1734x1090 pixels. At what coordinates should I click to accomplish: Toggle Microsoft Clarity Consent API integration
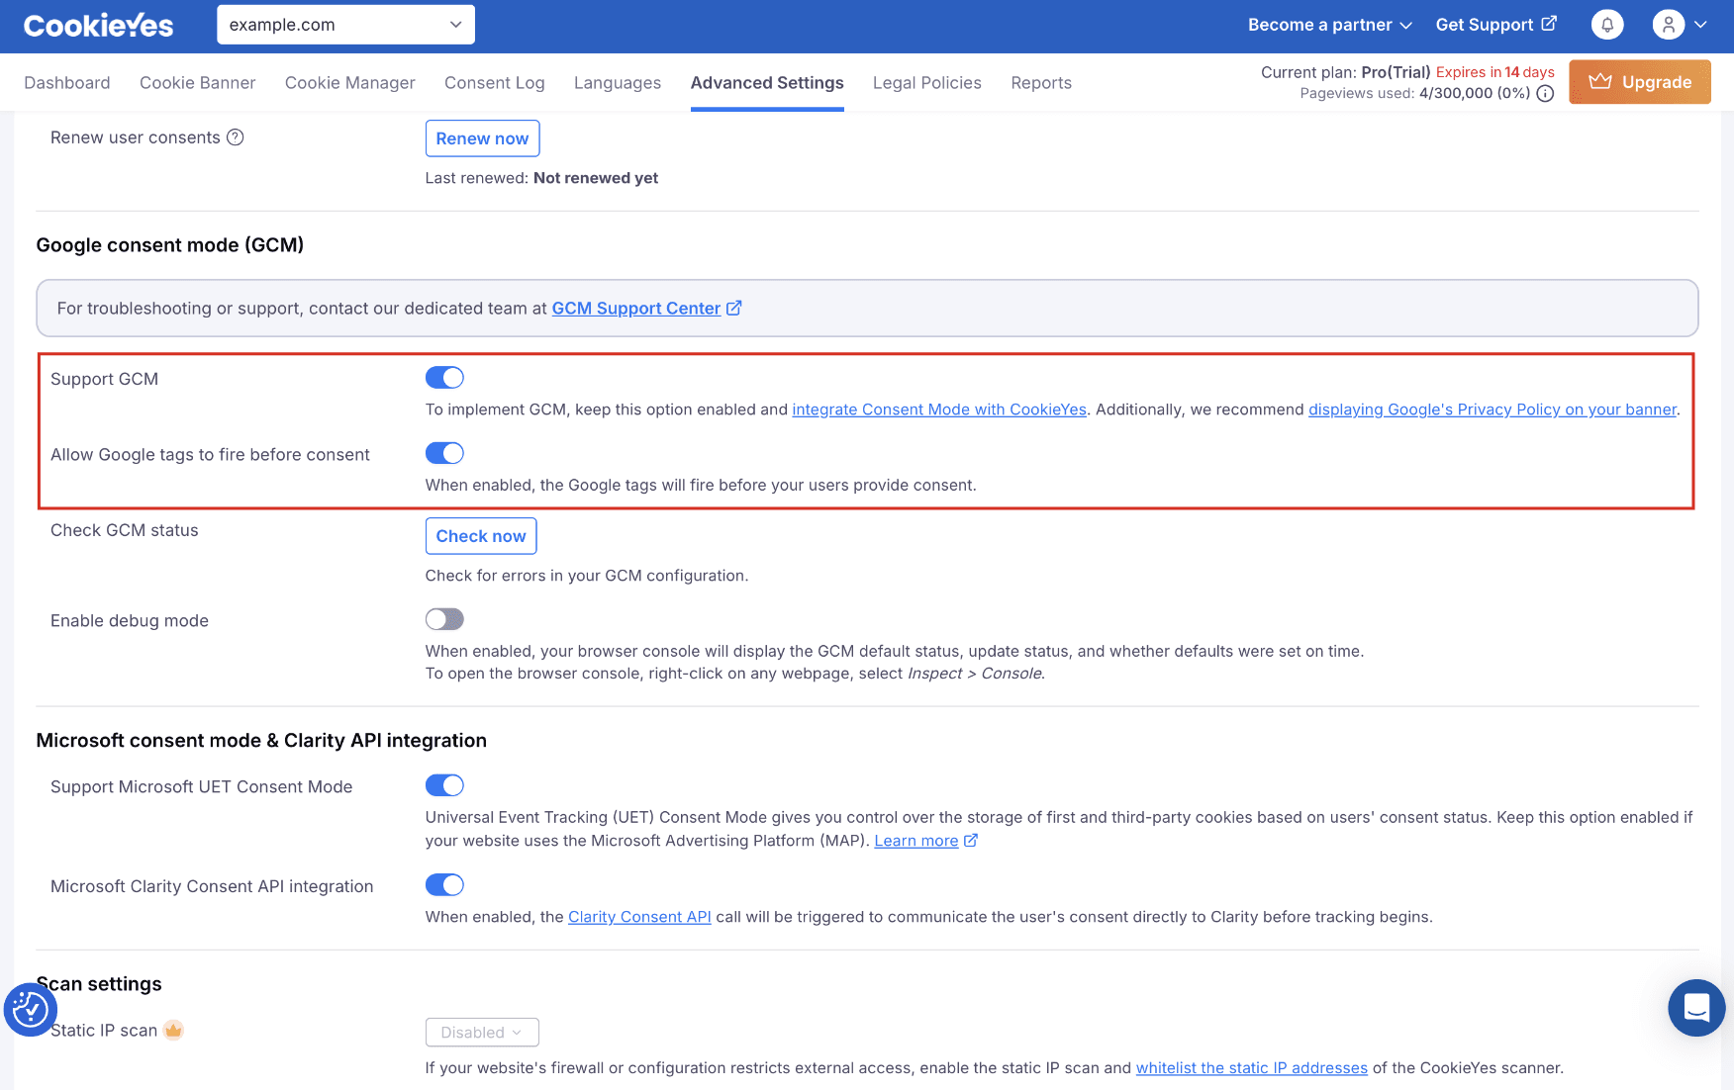coord(444,885)
